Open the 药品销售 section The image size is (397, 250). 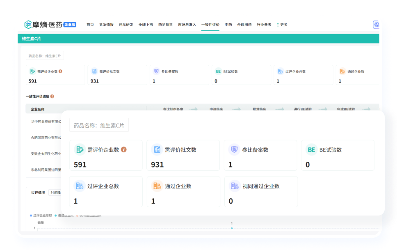click(165, 25)
